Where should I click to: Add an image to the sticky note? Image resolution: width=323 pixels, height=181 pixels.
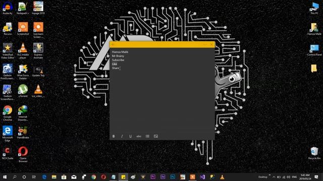tap(156, 136)
